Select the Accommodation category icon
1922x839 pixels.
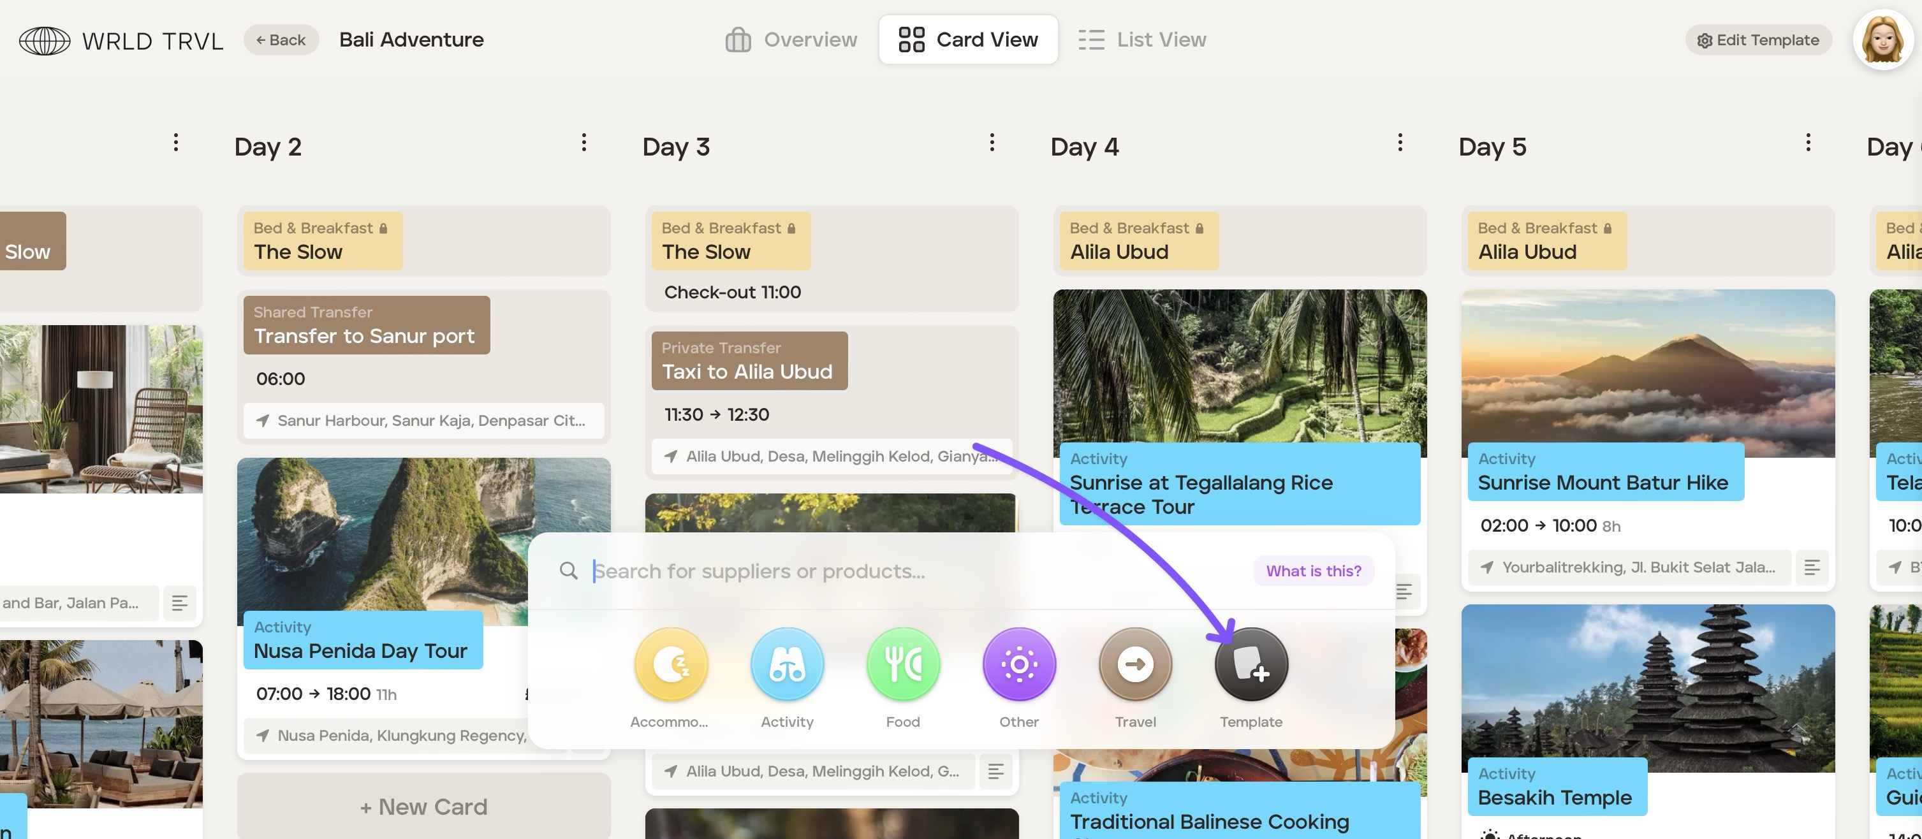click(x=671, y=664)
